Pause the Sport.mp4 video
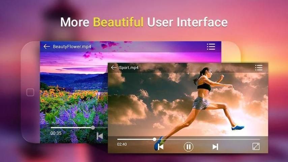The width and height of the screenshot is (288, 162). coord(188,146)
